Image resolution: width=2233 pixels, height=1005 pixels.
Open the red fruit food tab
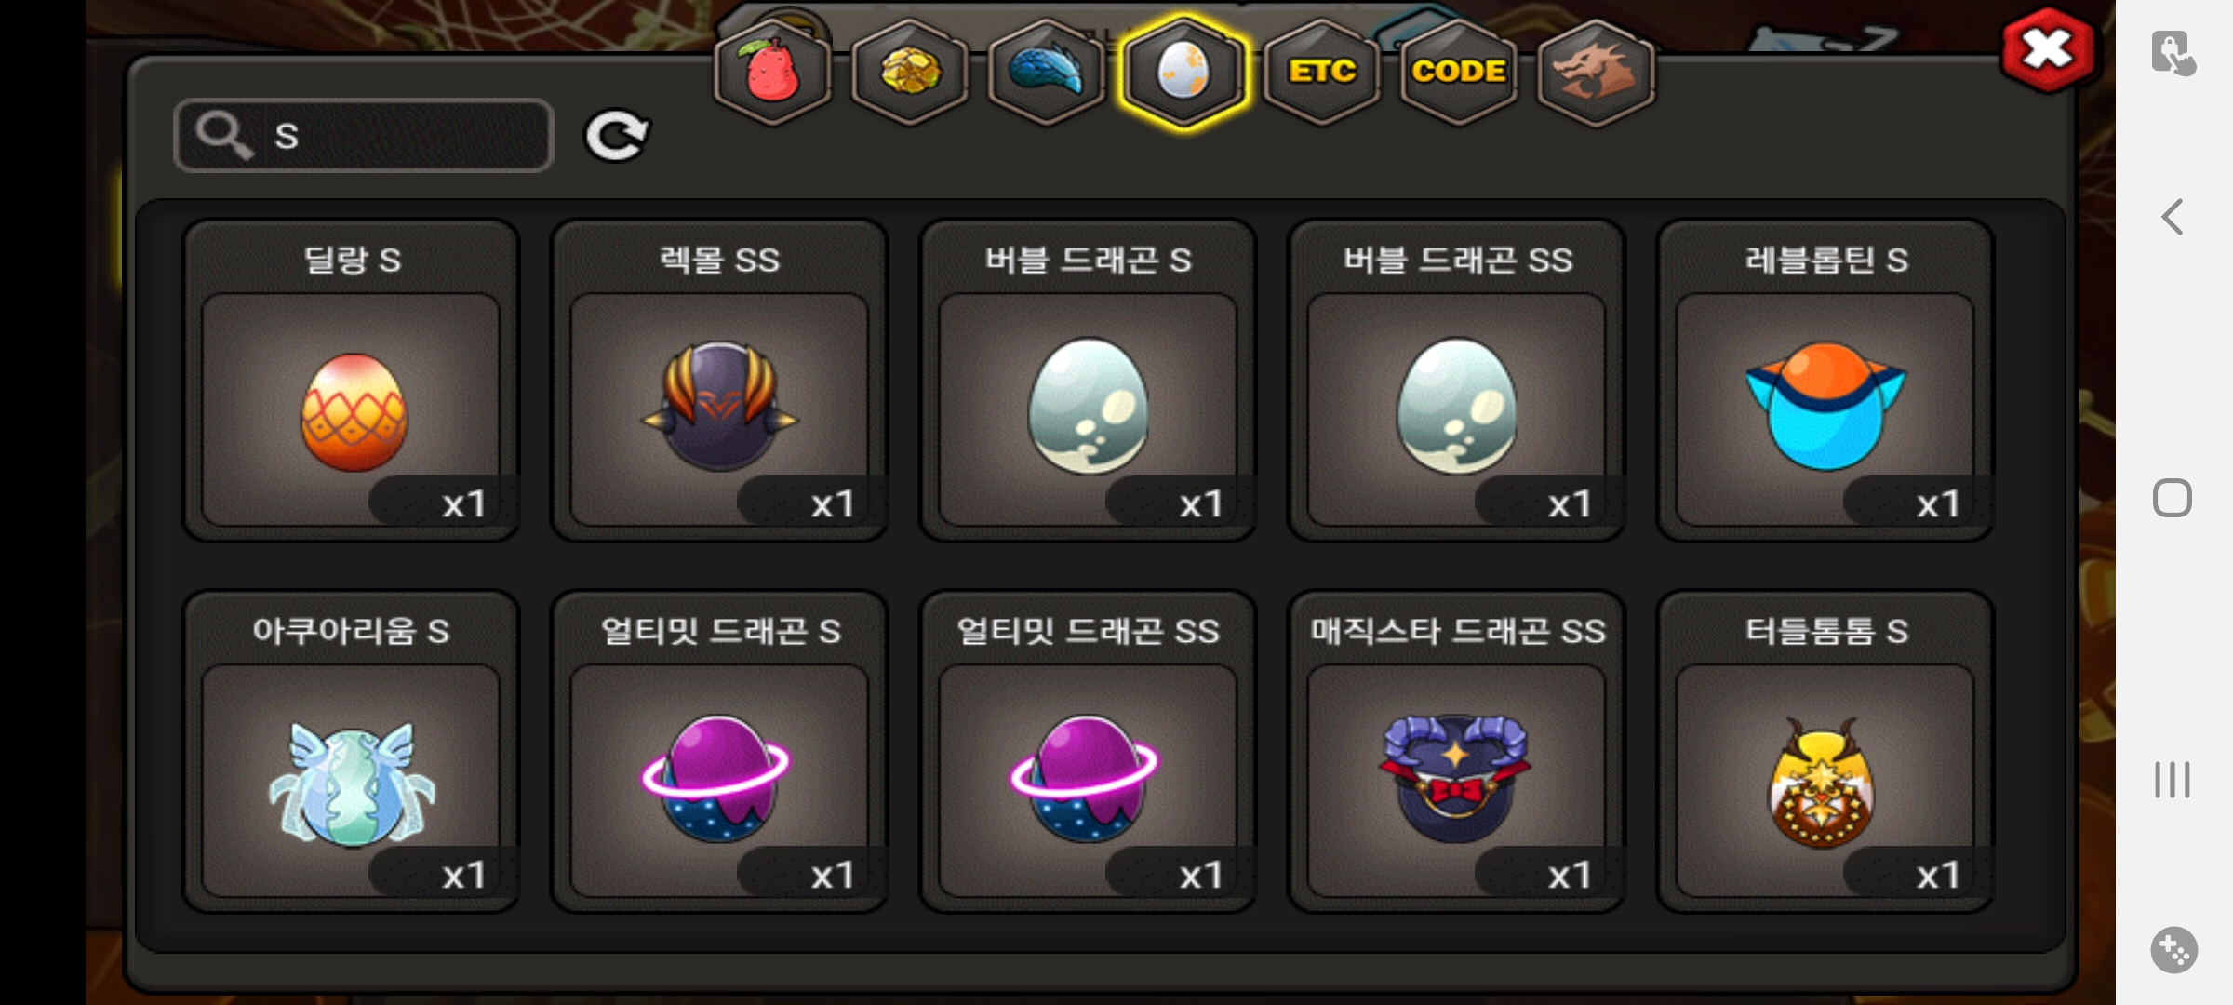click(771, 72)
